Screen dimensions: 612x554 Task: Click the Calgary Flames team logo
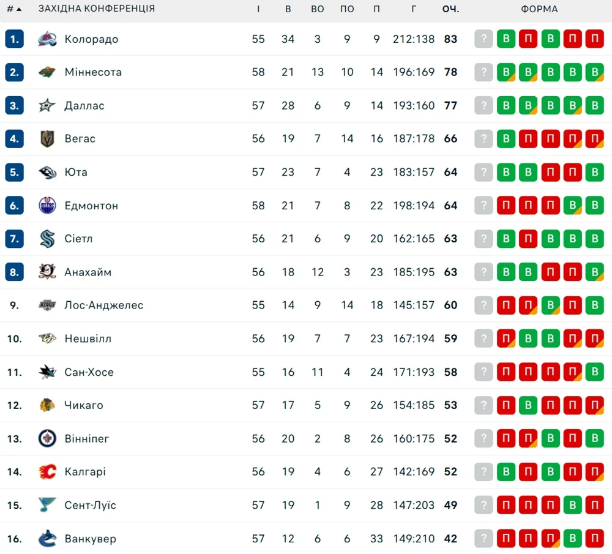(47, 472)
